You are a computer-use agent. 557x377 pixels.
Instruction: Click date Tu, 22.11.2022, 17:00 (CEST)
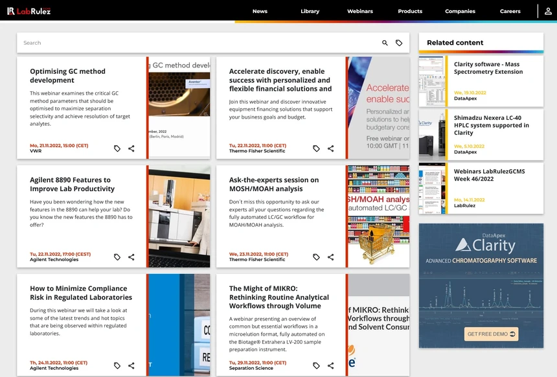(60, 254)
